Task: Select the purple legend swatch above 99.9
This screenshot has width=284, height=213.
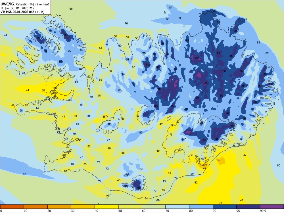Action: point(272,207)
